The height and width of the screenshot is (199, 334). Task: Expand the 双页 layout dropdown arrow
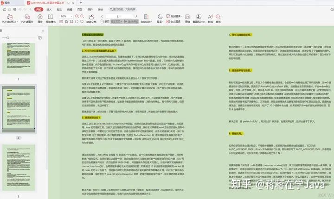[x=122, y=21]
